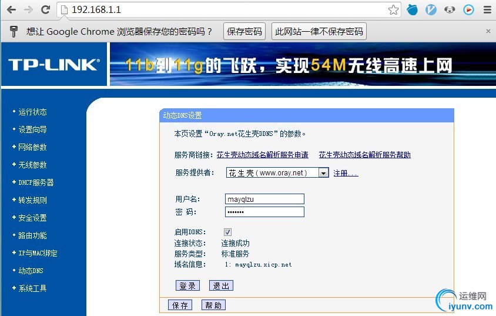Click the 保存密码 button
This screenshot has height=316, width=496.
pos(244,31)
